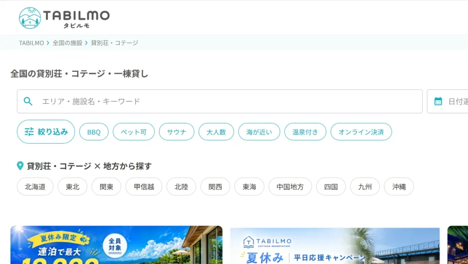Click the 全国の貸別荘・コテージ・一棟貸し heading
468x264 pixels.
pos(80,74)
